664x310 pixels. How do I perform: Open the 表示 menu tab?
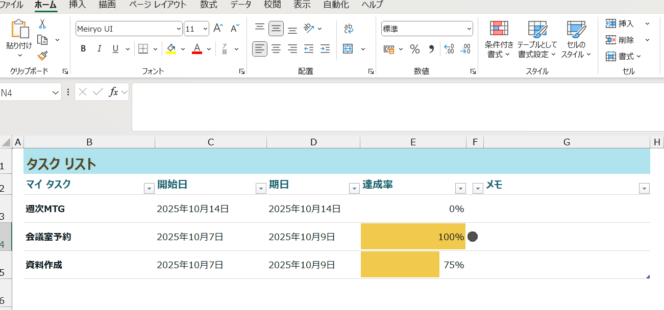click(302, 6)
